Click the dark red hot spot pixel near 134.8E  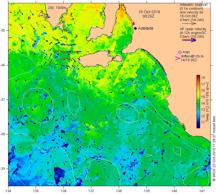(29, 18)
